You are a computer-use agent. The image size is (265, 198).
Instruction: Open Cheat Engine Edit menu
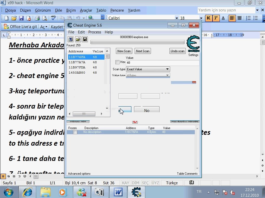[81, 32]
